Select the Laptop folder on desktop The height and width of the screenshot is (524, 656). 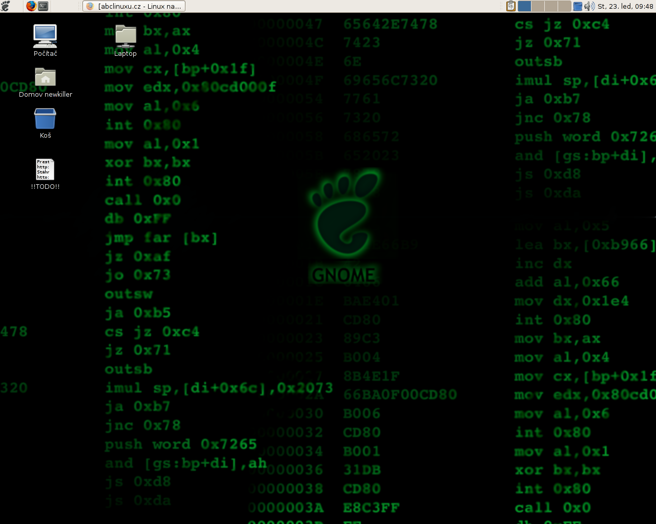126,40
